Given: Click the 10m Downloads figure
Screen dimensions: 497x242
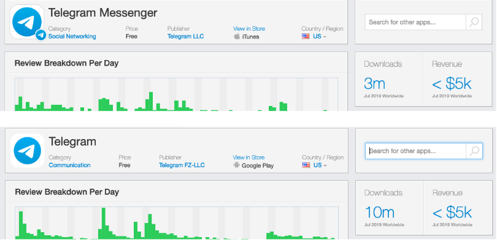Looking at the screenshot, I should pos(379,212).
